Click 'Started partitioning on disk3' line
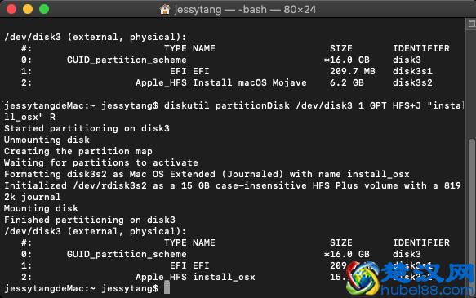 pos(87,128)
